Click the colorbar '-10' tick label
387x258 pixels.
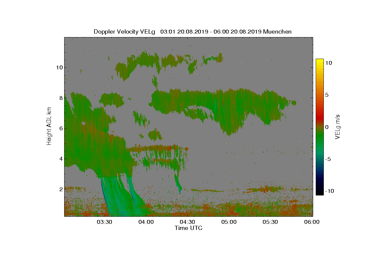click(x=330, y=191)
